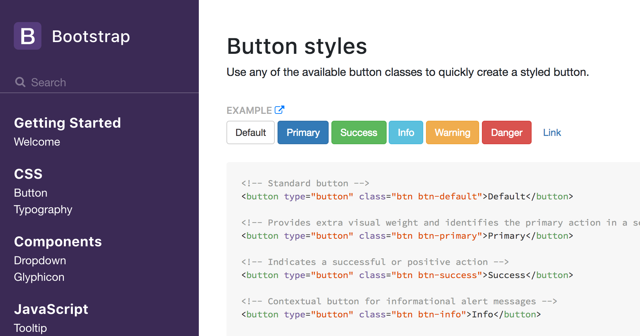Open the example external link icon
640x336 pixels.
[279, 110]
